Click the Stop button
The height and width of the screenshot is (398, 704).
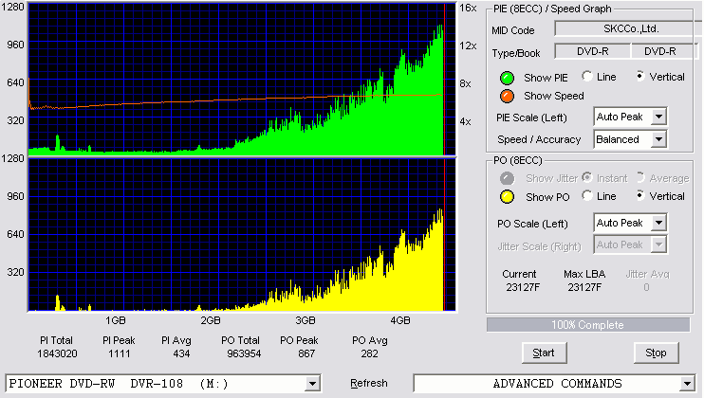pyautogui.click(x=656, y=353)
